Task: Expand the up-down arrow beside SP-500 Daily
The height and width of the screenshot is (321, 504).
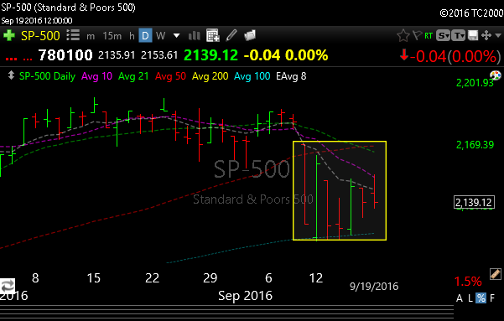Action: coord(11,75)
